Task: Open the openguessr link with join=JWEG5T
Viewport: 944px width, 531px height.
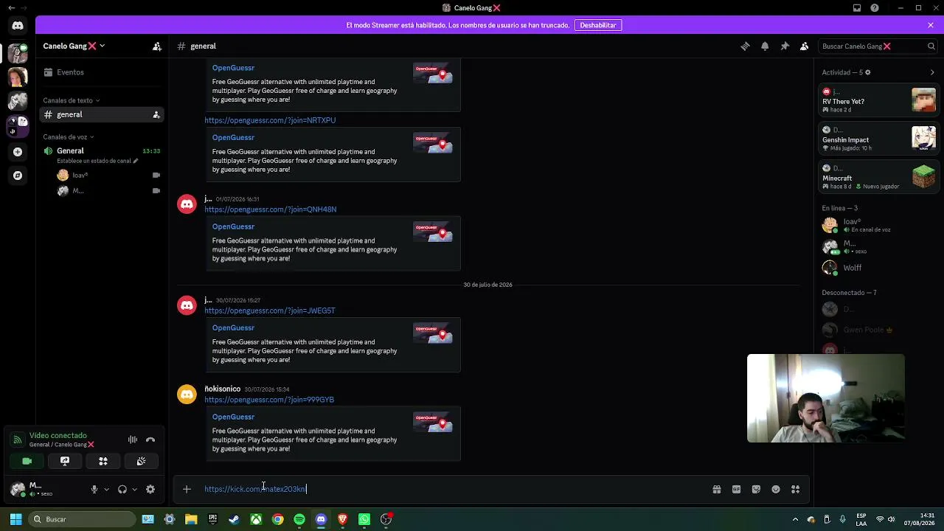Action: (x=270, y=311)
